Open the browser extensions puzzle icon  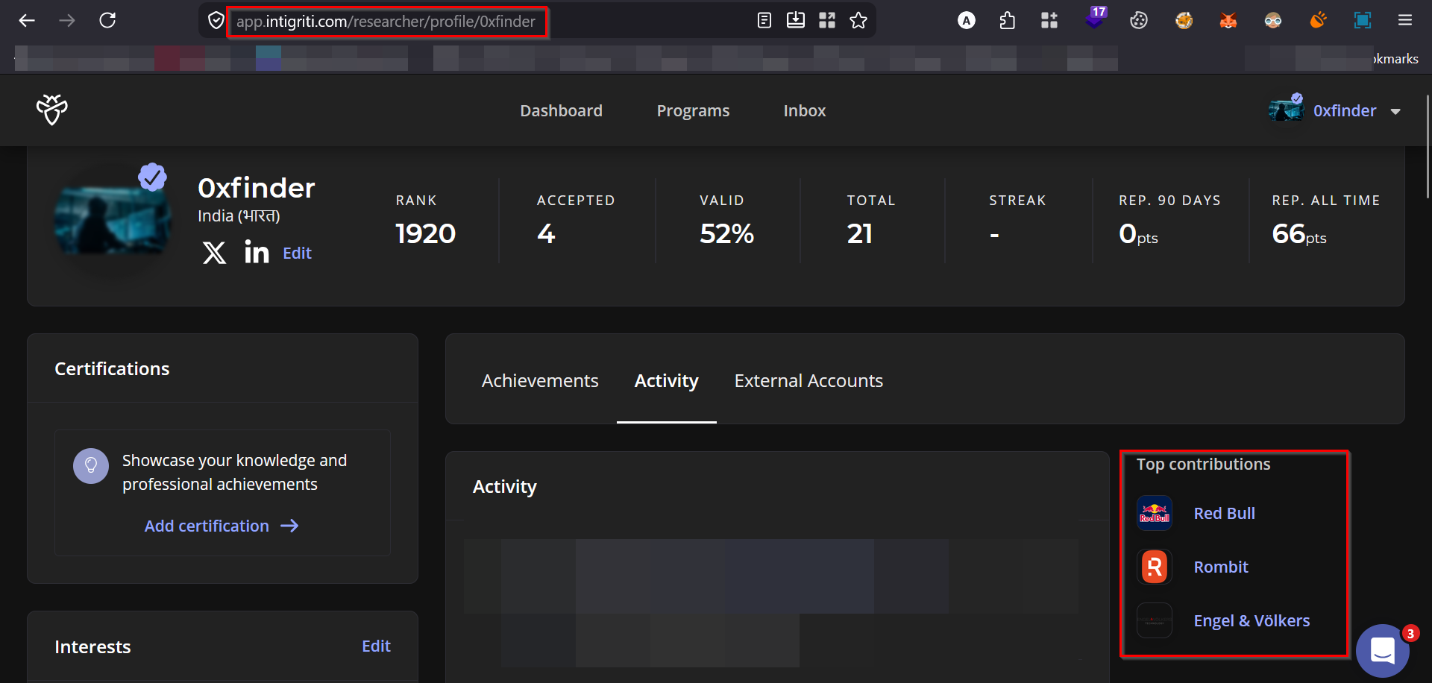coord(1007,21)
